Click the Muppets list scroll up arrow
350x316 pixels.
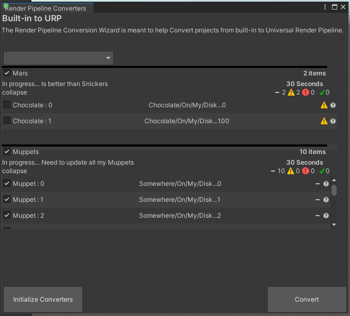(334, 180)
